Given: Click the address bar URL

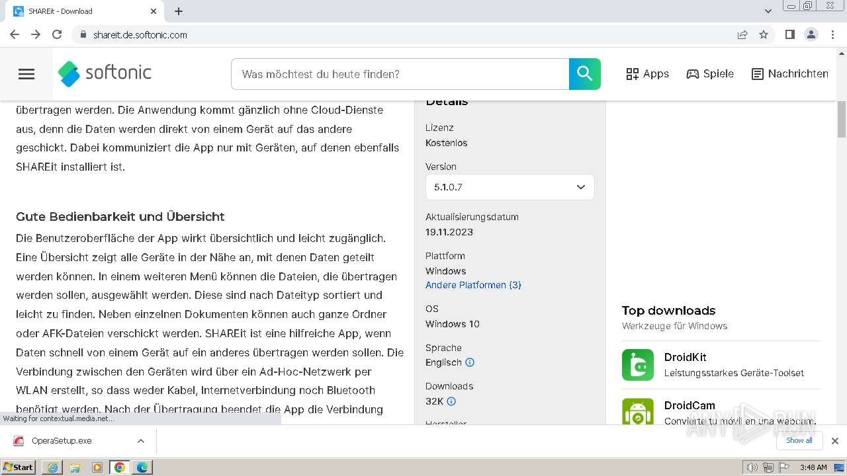Looking at the screenshot, I should [x=140, y=34].
